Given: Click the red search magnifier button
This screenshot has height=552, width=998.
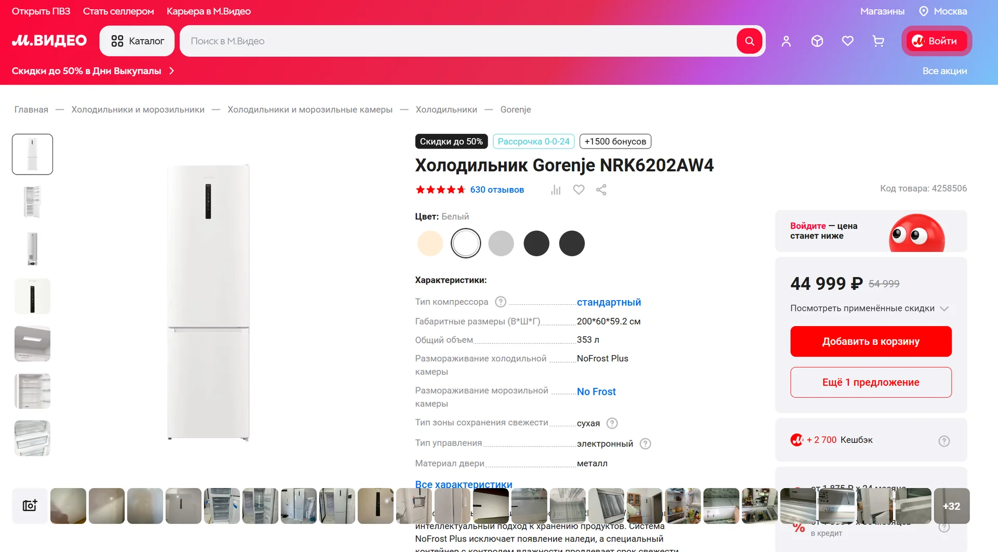Looking at the screenshot, I should 750,41.
